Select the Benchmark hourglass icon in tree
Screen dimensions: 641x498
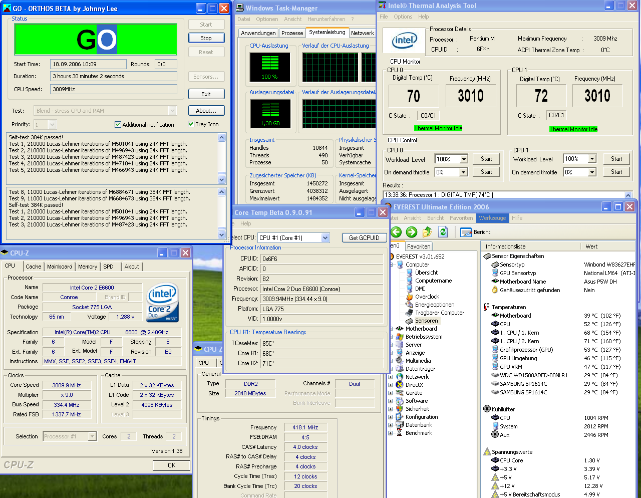pyautogui.click(x=400, y=433)
